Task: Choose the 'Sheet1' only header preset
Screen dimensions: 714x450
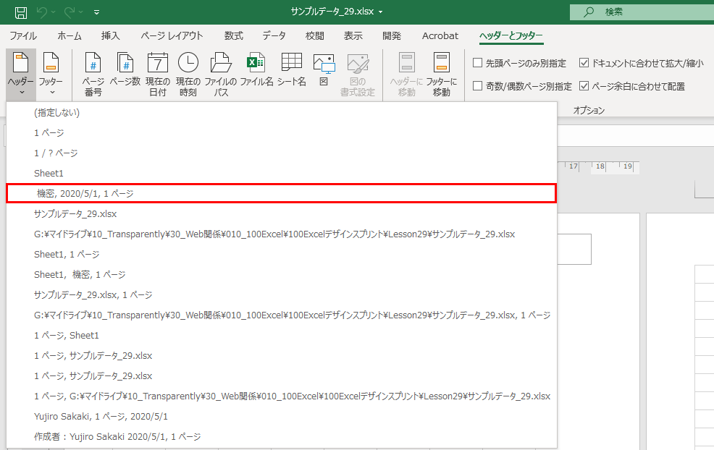Action: tap(282, 174)
